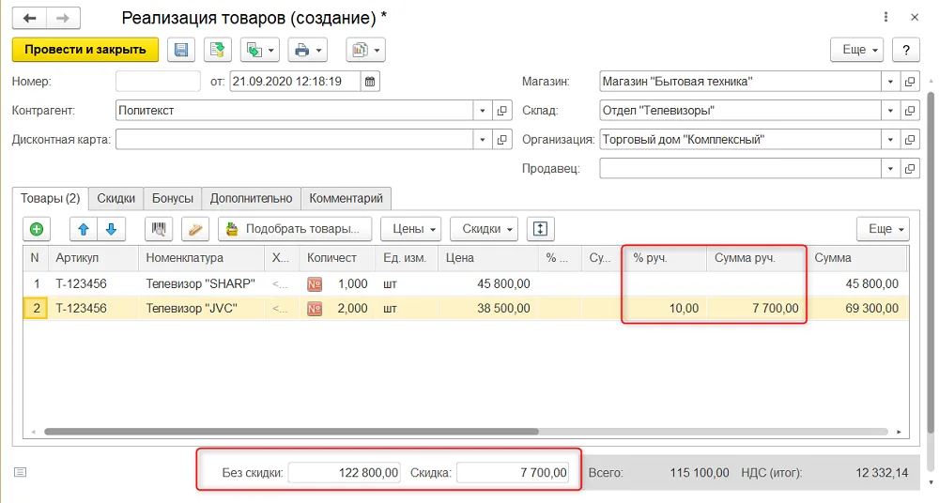Click the comment icon at bottom left
The width and height of the screenshot is (939, 503).
(x=21, y=472)
